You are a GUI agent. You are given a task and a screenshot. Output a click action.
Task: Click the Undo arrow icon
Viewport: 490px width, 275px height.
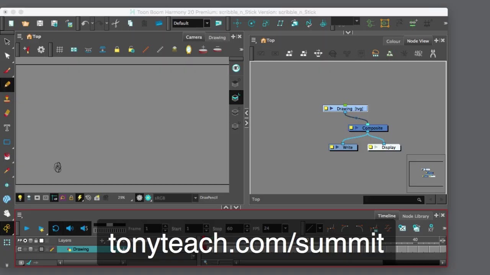[85, 23]
